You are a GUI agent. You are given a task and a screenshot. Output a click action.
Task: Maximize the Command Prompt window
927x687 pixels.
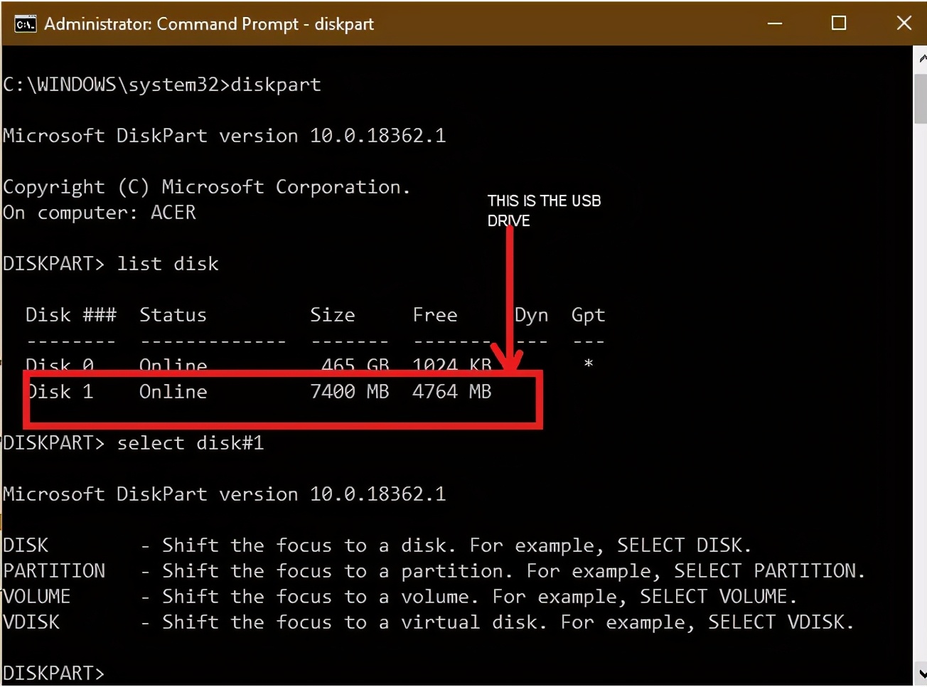click(x=839, y=23)
